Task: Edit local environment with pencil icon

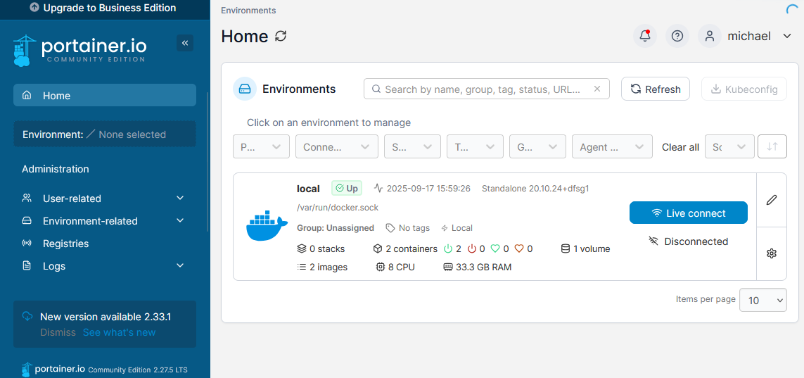Action: coord(771,200)
